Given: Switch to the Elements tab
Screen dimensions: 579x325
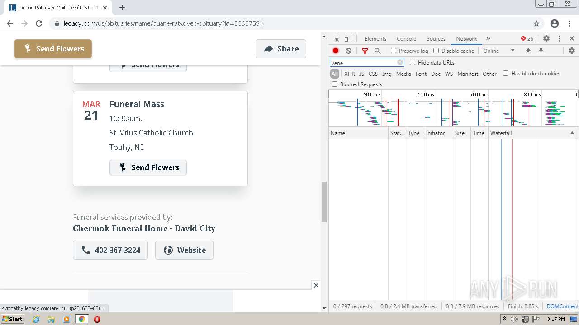Looking at the screenshot, I should tap(375, 39).
